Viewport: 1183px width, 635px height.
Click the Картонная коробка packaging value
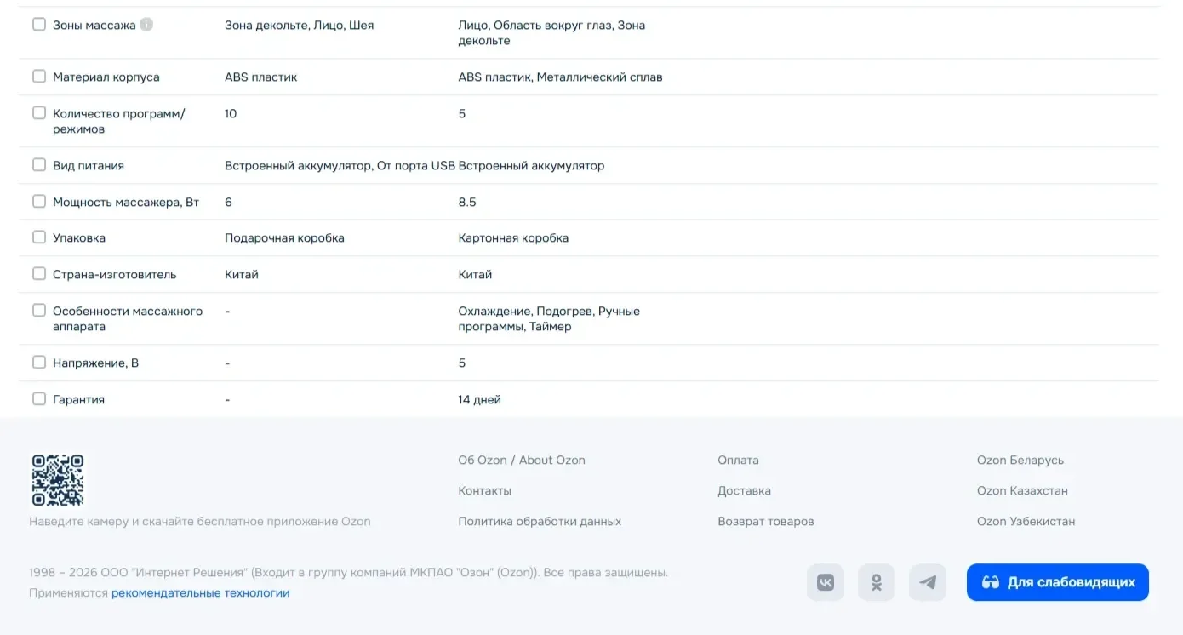(513, 237)
